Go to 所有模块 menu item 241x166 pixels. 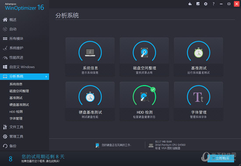click(16, 38)
